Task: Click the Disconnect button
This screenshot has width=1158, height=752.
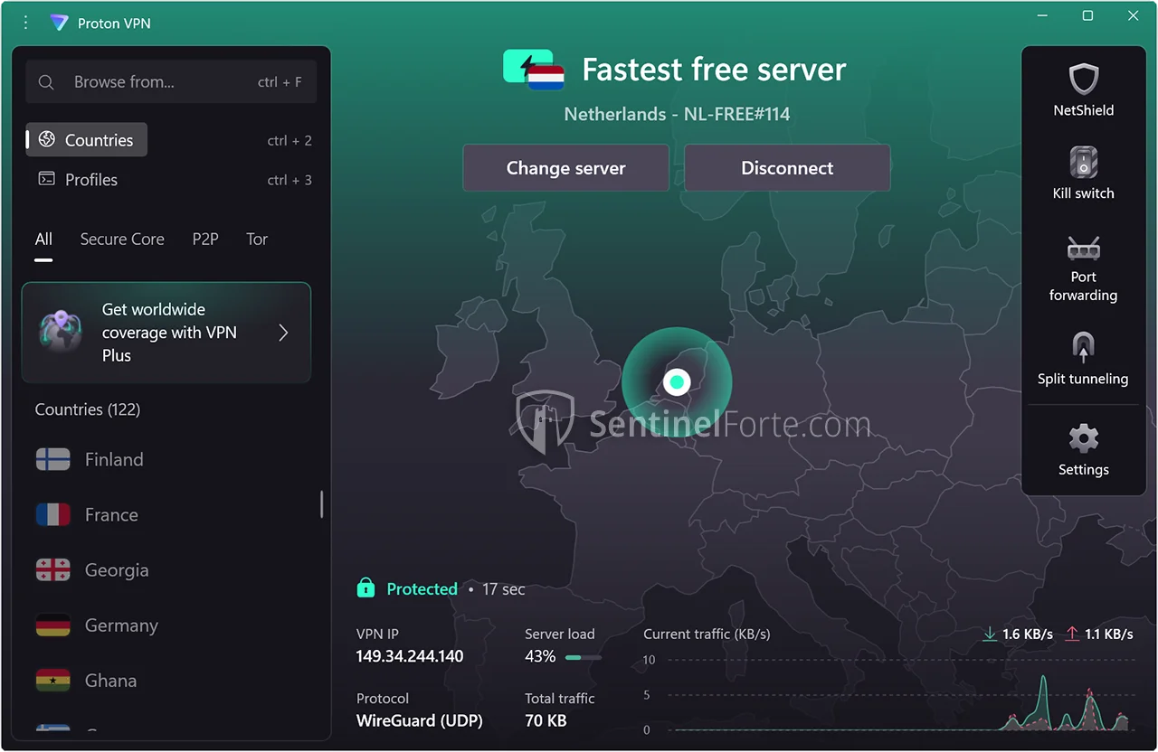Action: [x=787, y=168]
